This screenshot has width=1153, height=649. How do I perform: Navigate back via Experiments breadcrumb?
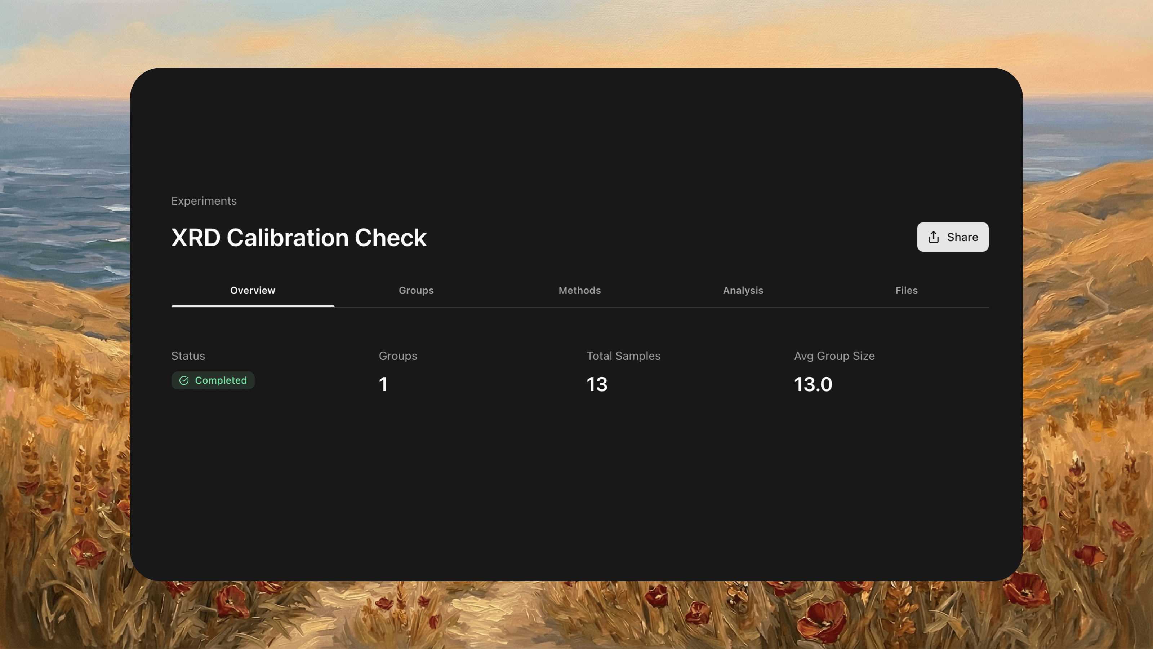click(204, 201)
